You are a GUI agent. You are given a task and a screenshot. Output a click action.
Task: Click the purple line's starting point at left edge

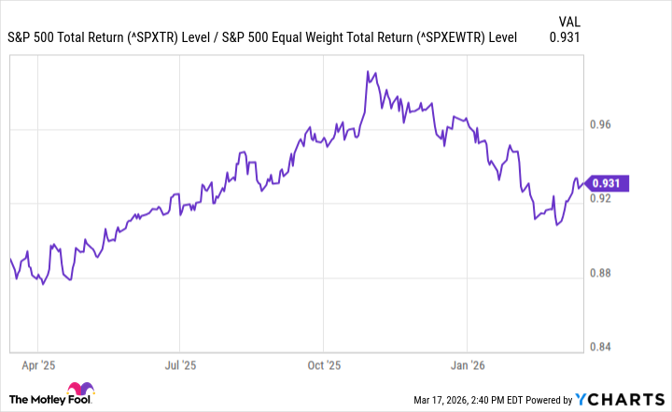point(10,258)
